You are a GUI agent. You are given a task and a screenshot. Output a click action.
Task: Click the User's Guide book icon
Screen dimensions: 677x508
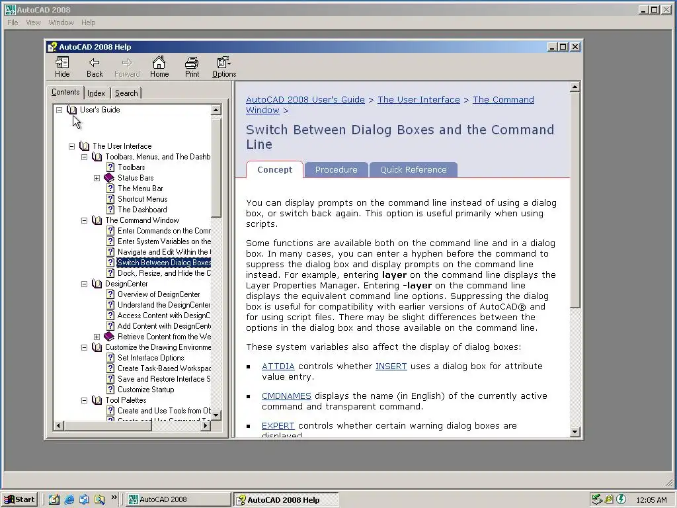pyautogui.click(x=71, y=110)
